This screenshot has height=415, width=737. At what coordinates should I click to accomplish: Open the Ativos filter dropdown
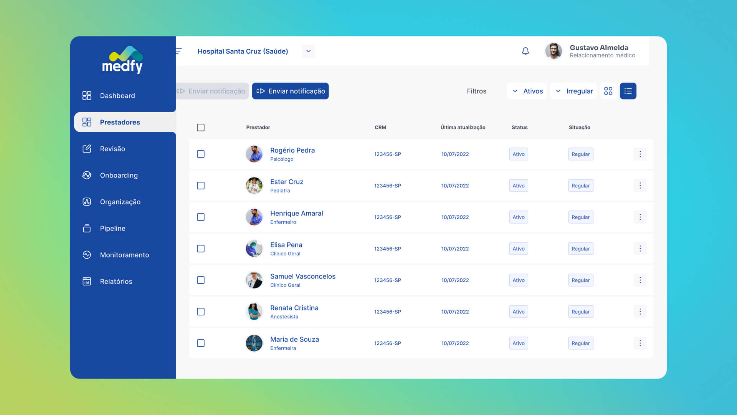(x=527, y=91)
